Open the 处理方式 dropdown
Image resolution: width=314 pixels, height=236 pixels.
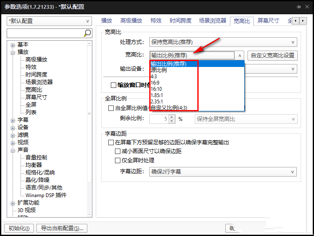(x=223, y=42)
